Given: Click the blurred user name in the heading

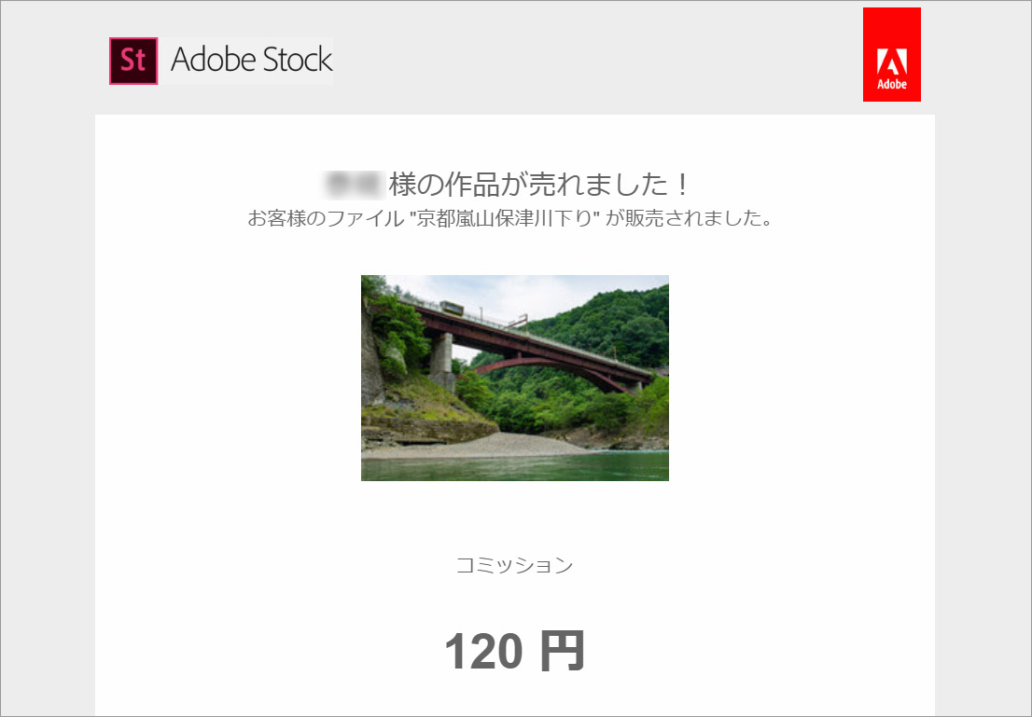Looking at the screenshot, I should pos(354,185).
